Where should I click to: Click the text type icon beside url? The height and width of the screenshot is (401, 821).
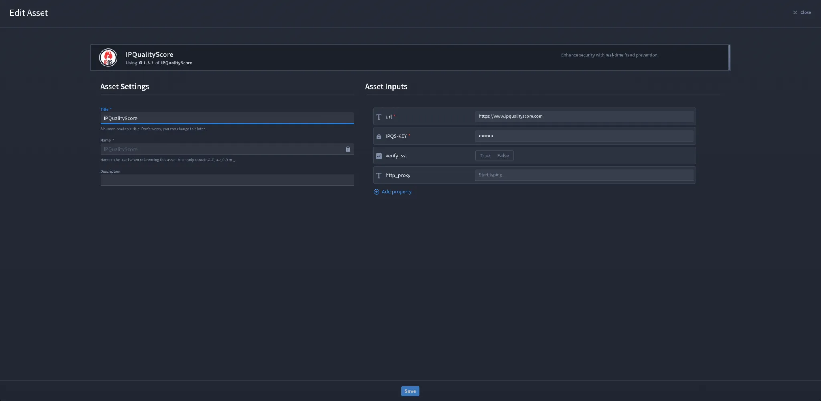click(379, 117)
